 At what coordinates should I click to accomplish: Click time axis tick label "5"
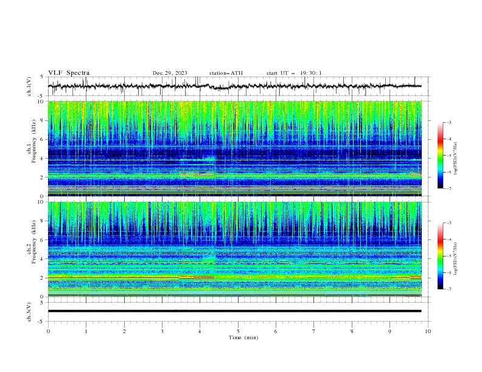(x=238, y=331)
